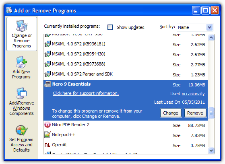Click the Last Used On 05/05/2011 text
Screen dimensions: 225x164
(180, 102)
